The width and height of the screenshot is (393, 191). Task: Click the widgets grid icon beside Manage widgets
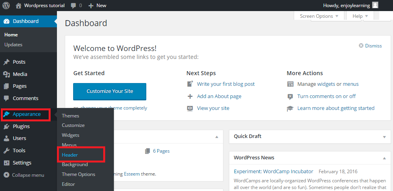pos(290,84)
